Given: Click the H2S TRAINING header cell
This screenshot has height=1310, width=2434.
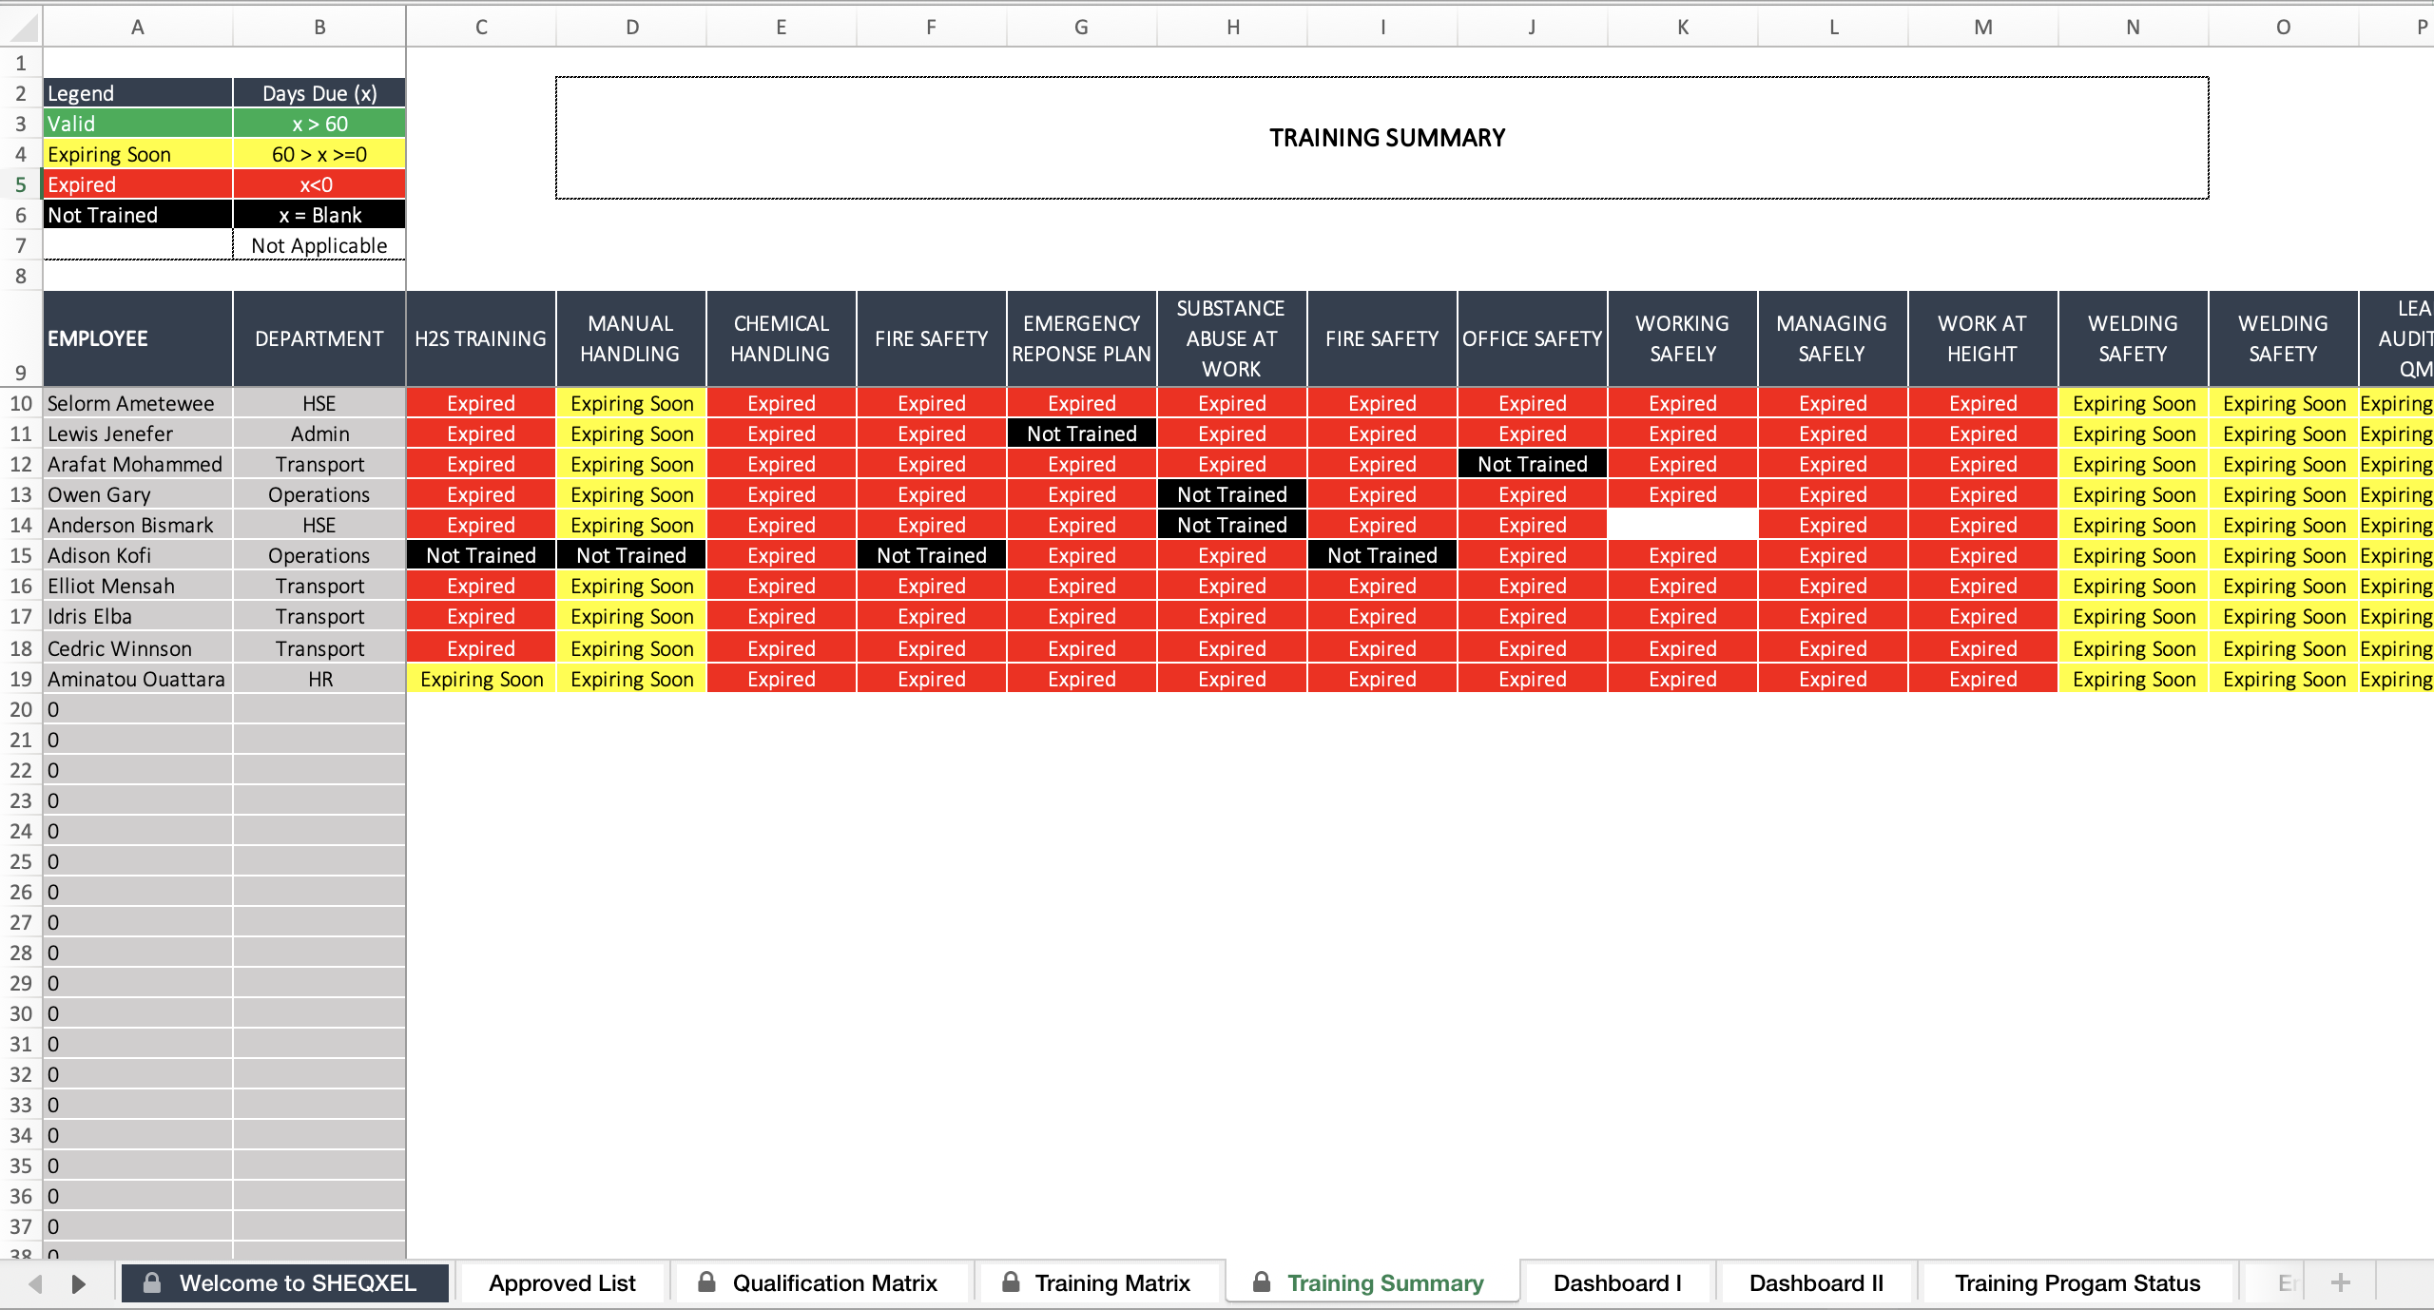Looking at the screenshot, I should [481, 338].
